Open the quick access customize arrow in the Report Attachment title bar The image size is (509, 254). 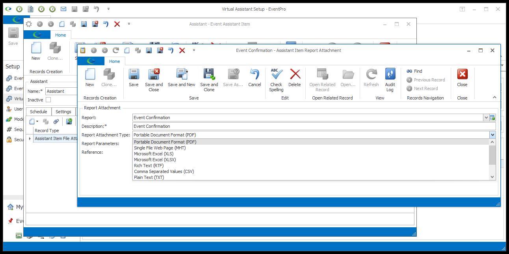[x=194, y=50]
